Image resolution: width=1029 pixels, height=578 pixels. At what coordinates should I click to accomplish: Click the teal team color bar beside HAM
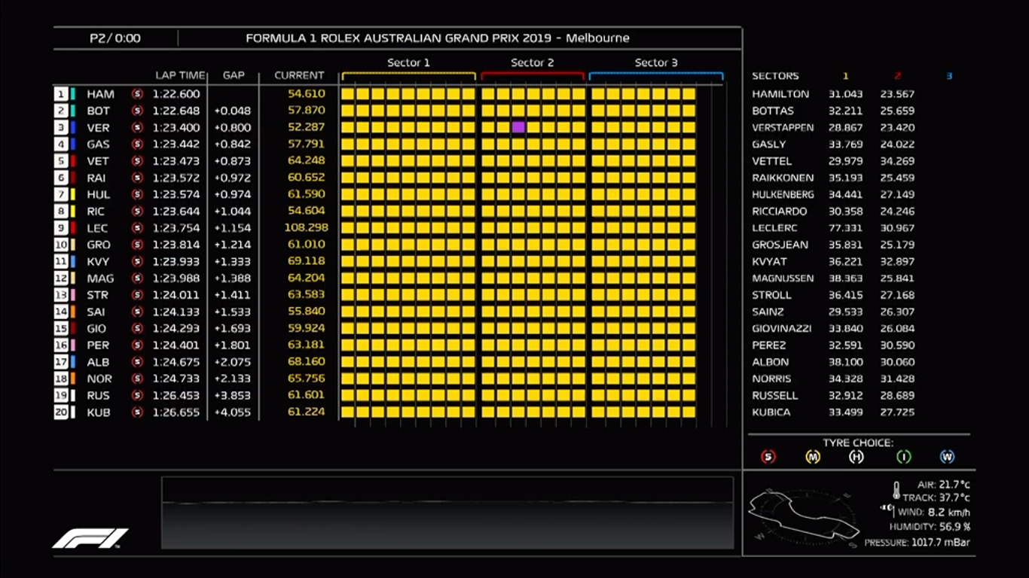[x=72, y=94]
